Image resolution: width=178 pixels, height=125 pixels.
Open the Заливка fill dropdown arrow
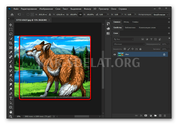pos(169,49)
